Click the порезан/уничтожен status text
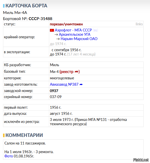150x163 pixels. 66,24
